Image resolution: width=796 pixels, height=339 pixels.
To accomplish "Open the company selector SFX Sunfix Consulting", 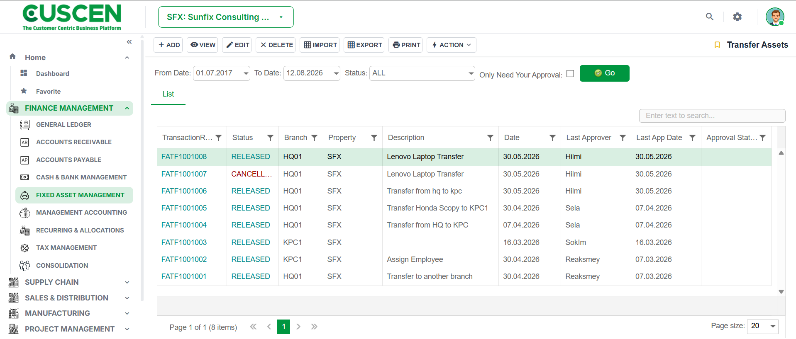I will (226, 17).
